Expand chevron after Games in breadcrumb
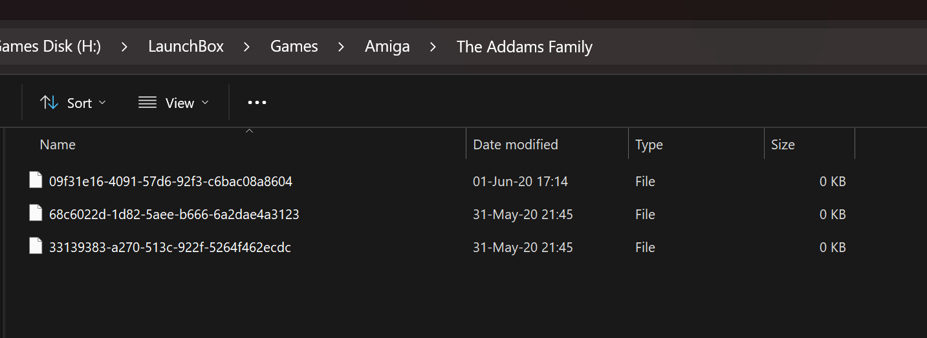Screen dimensions: 927x338 (x=341, y=47)
